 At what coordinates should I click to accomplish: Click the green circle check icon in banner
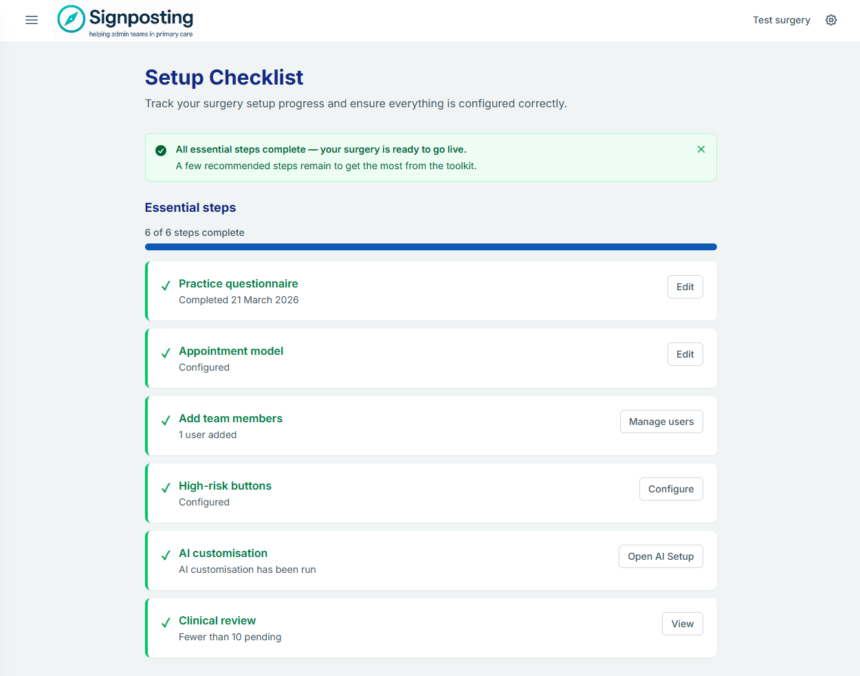[161, 150]
